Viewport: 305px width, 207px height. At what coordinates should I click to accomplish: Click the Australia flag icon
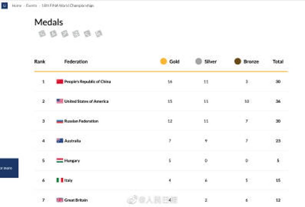coord(59,141)
